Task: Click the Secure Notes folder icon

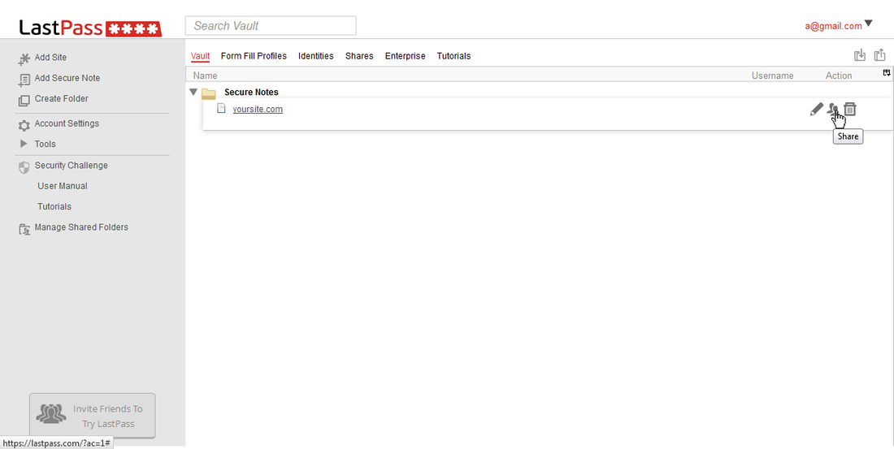Action: 209,93
